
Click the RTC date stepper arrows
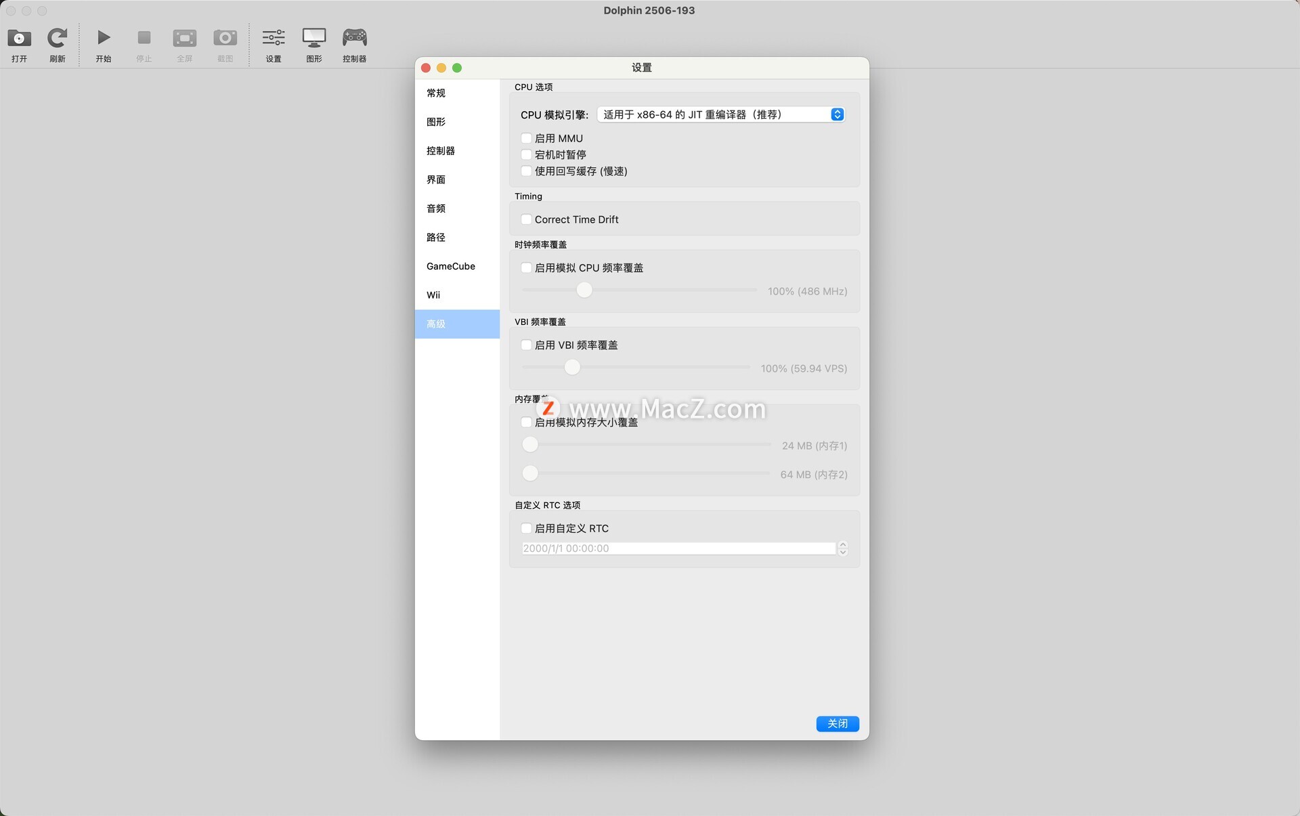[843, 549]
